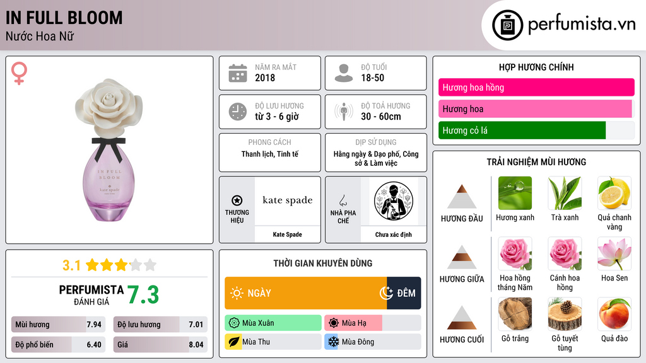Click the Mùi hương 7.94 score bar
The image size is (646, 363).
pyautogui.click(x=58, y=325)
